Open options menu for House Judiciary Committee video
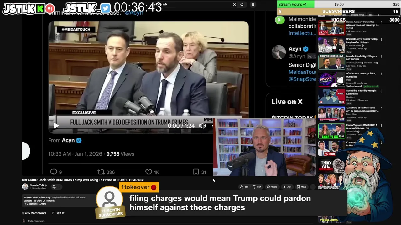The image size is (401, 225). (x=381, y=22)
